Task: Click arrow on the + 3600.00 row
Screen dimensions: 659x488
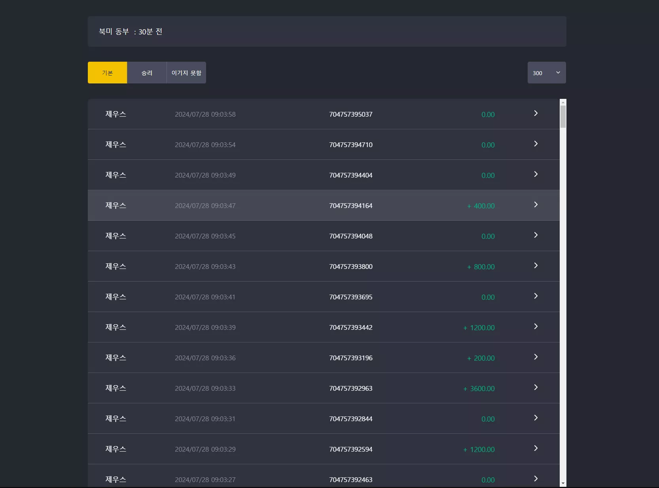Action: click(536, 388)
